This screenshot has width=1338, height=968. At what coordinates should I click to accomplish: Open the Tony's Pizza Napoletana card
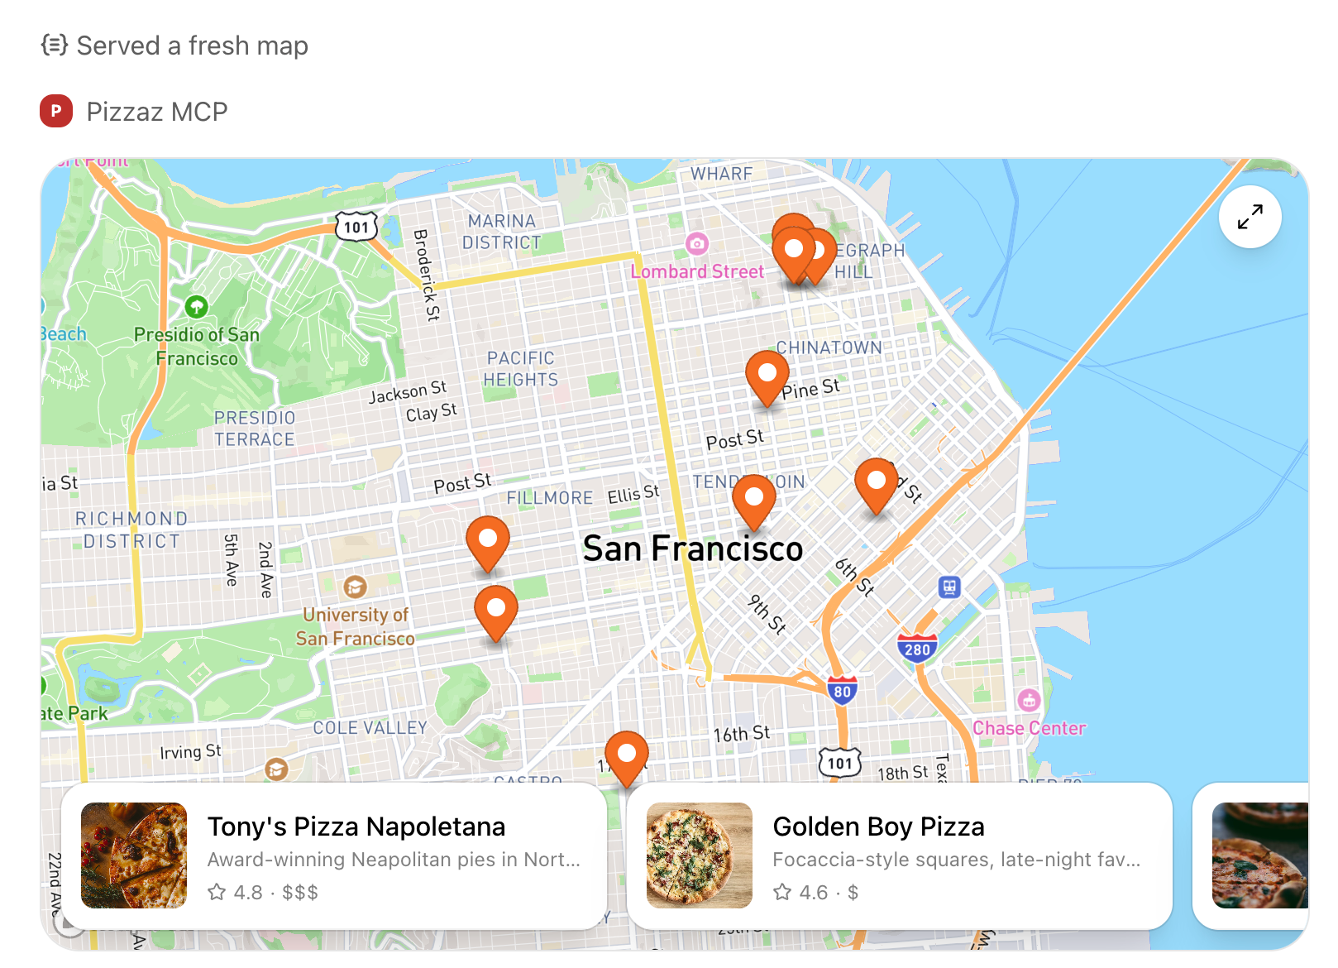tap(394, 856)
